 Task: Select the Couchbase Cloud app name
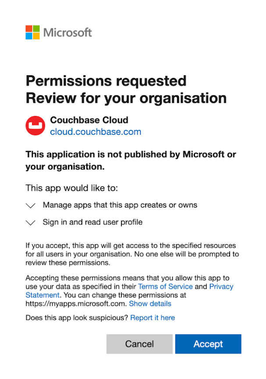pyautogui.click(x=89, y=120)
